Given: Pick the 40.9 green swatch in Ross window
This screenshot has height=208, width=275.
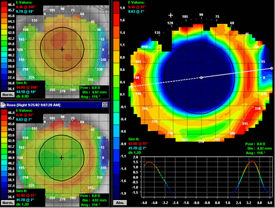Looking at the screenshot, I should click(4, 157).
